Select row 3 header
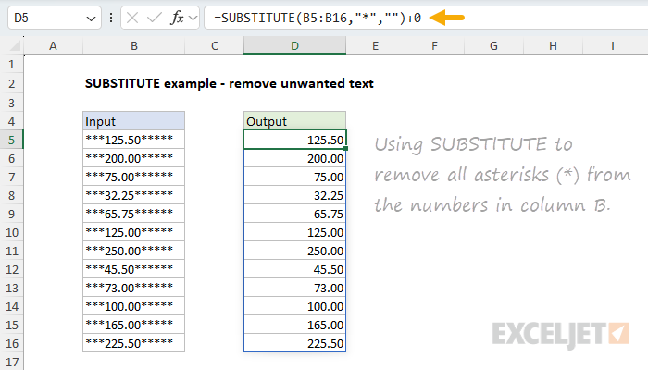This screenshot has width=648, height=370. click(11, 103)
